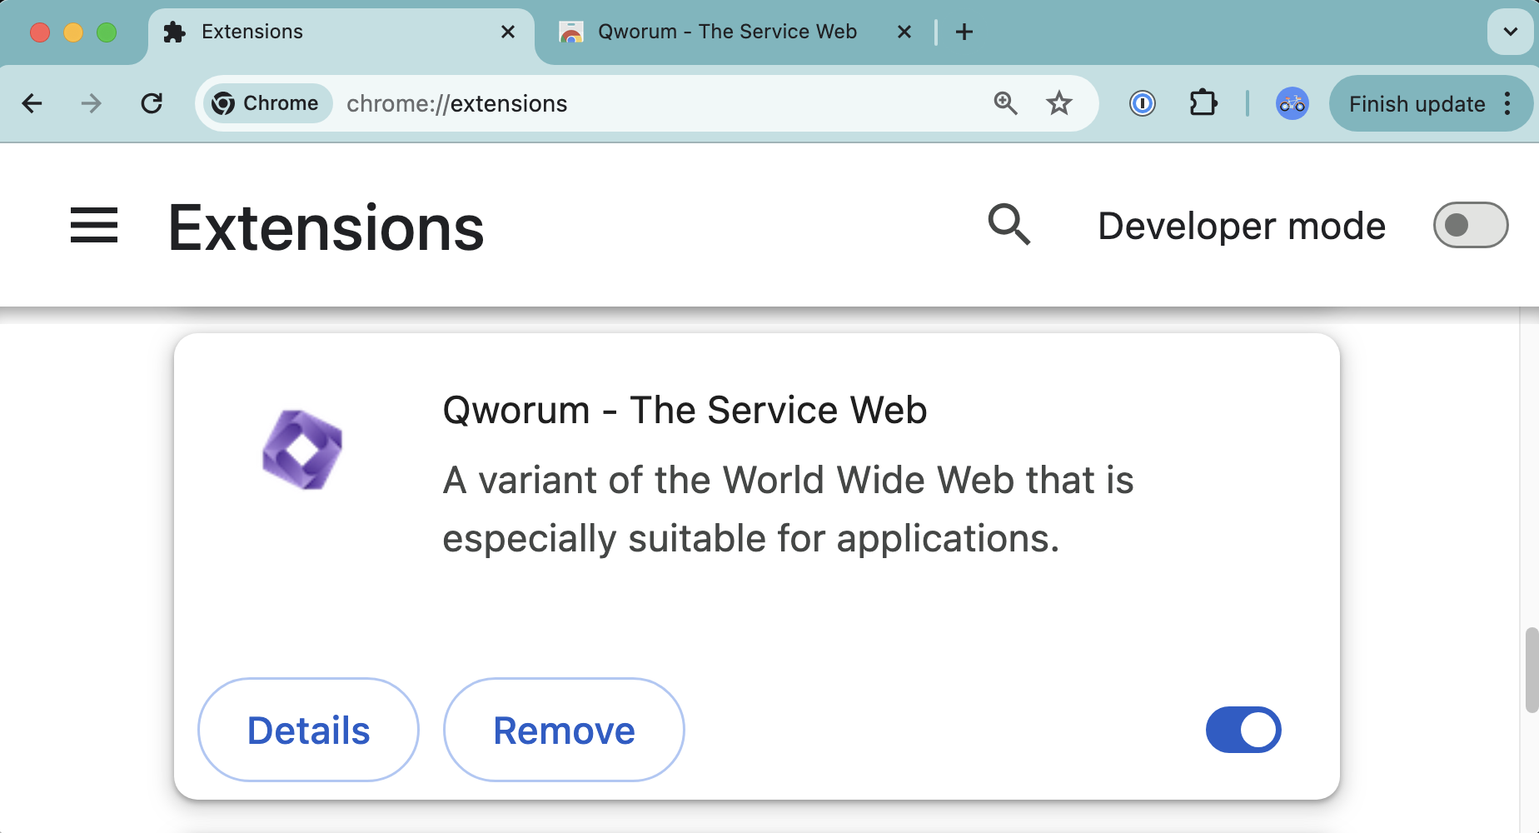The height and width of the screenshot is (833, 1539).
Task: Open the 1Password extension icon
Action: (1143, 103)
